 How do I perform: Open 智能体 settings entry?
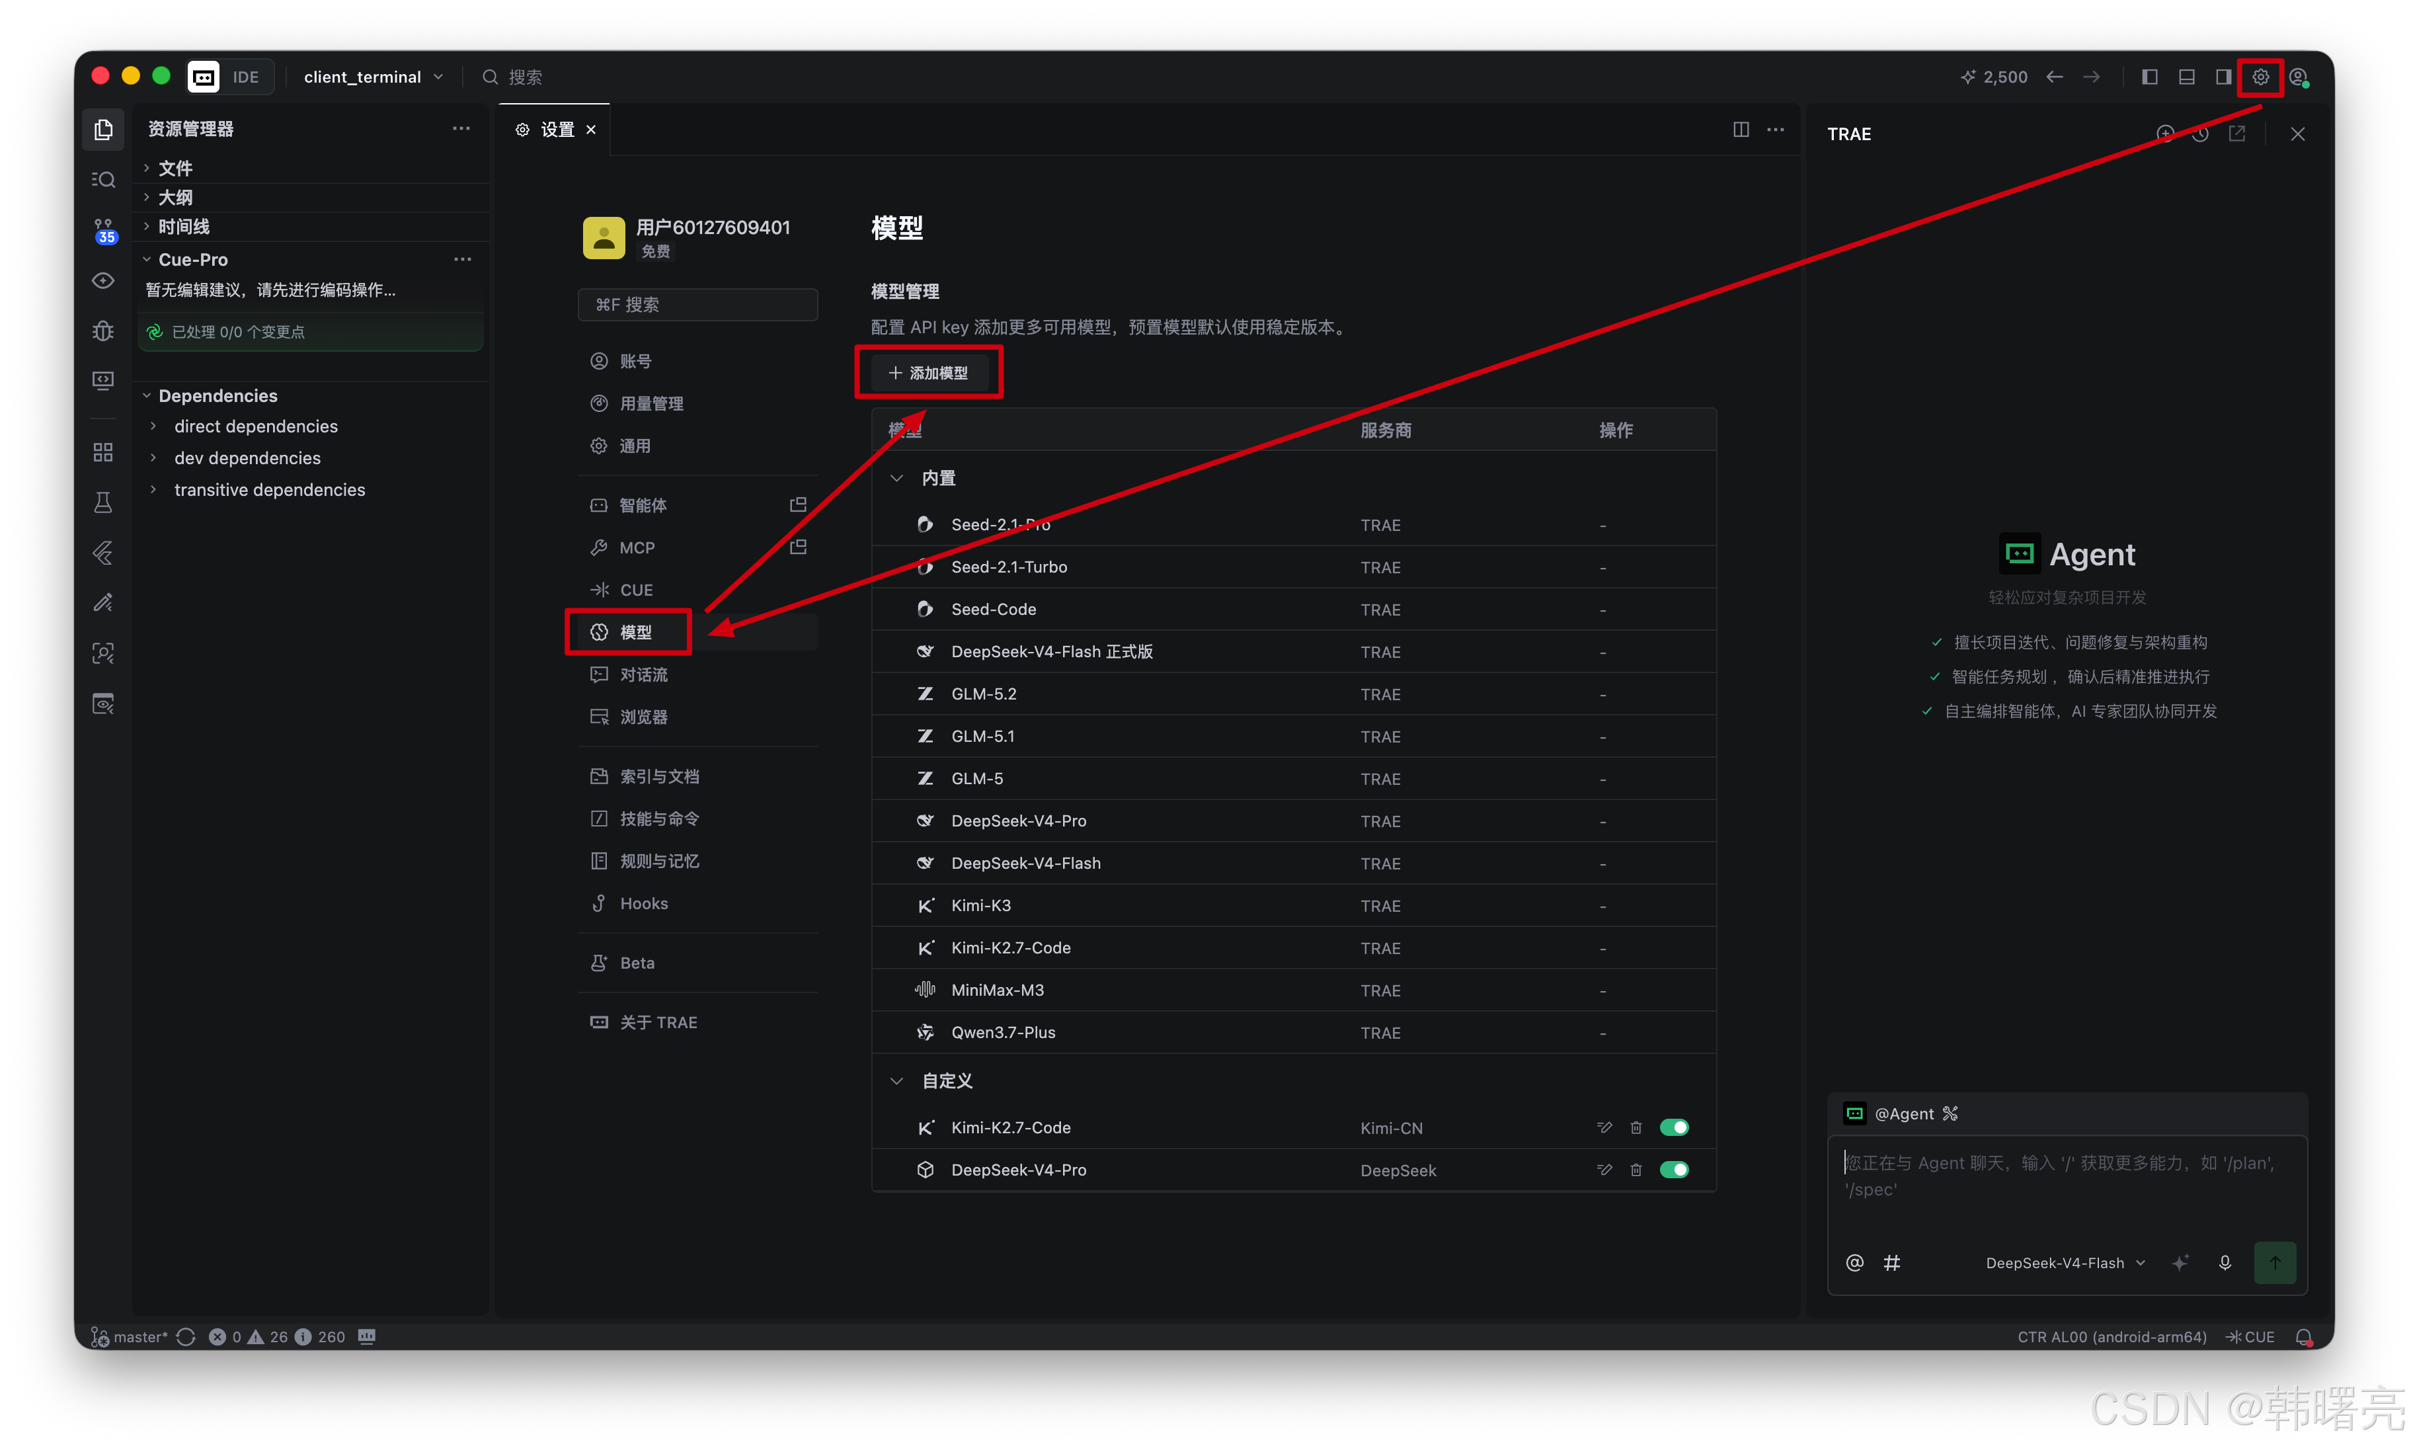click(x=697, y=504)
